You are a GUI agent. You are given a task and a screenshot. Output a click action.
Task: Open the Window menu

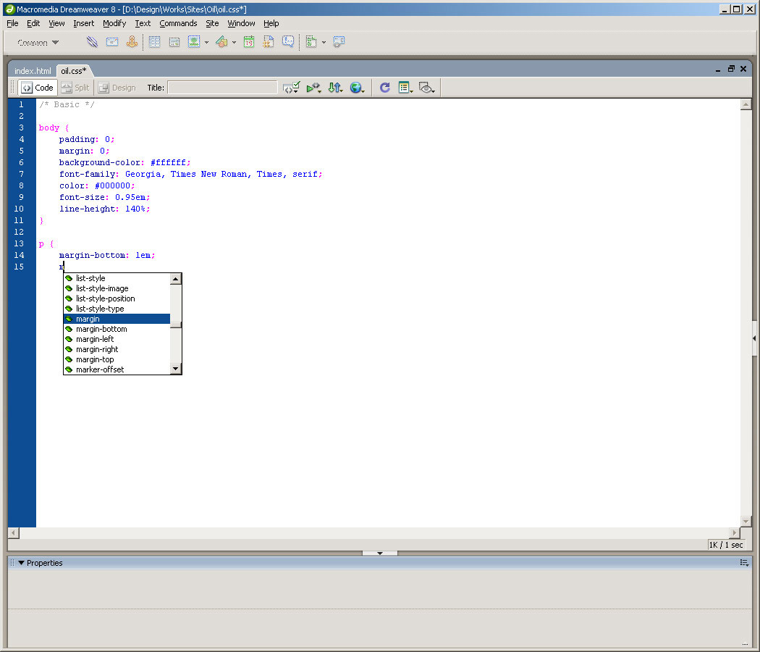[241, 23]
